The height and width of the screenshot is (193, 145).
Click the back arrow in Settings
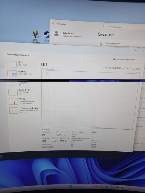click(x=53, y=23)
